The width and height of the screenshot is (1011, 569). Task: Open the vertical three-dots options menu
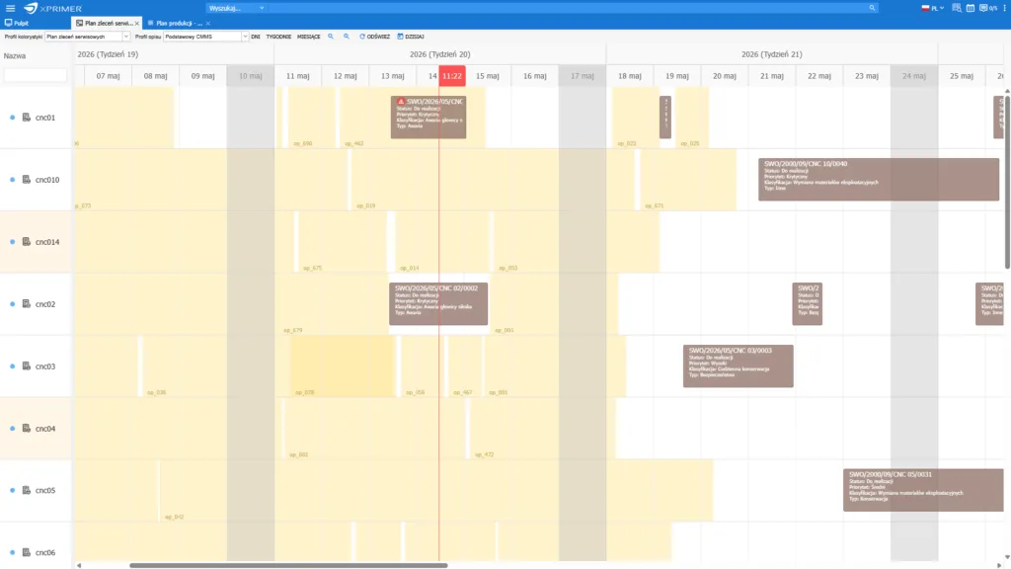[x=1004, y=8]
